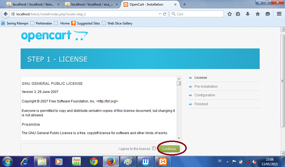
Task: Click the page vertical scrollbar thumb
Action: point(282,81)
